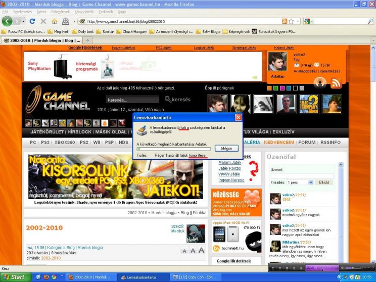
Task: Click inside the keresés search field
Action: point(132,99)
